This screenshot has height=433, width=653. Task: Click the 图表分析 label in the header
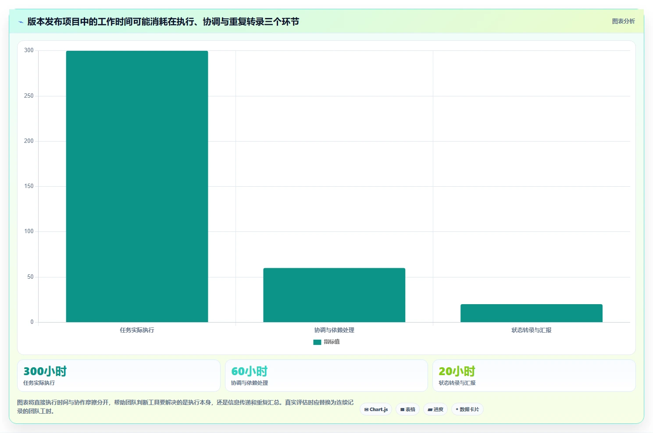pos(623,21)
